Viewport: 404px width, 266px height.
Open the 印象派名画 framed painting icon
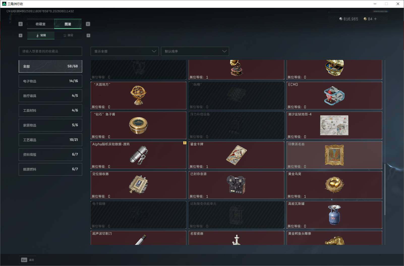(334, 155)
